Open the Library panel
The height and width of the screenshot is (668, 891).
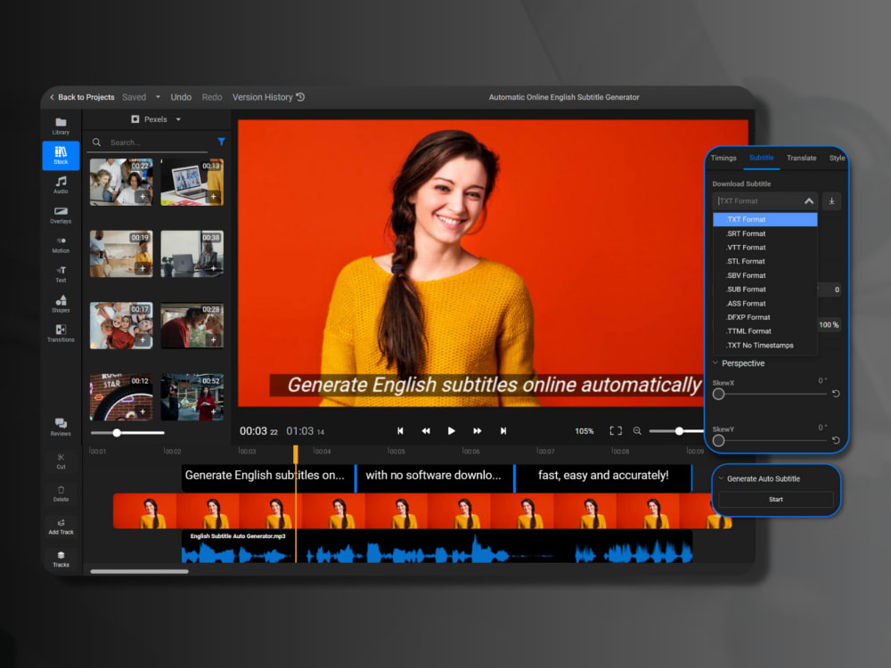61,126
